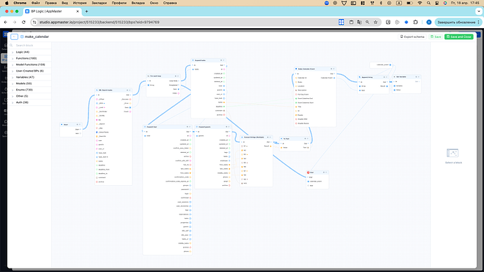
Task: Open Control Center icon in menu bar
Action: click(x=437, y=3)
